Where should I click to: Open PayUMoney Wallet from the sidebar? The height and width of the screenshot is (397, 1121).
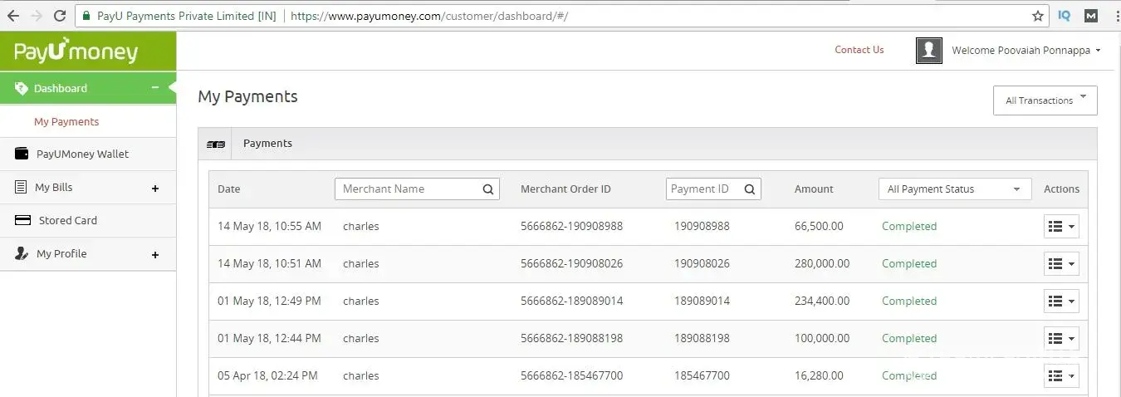(x=82, y=154)
